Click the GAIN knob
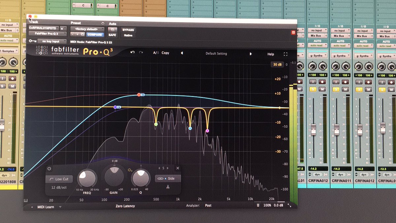This screenshot has width=396, height=223. [114, 177]
